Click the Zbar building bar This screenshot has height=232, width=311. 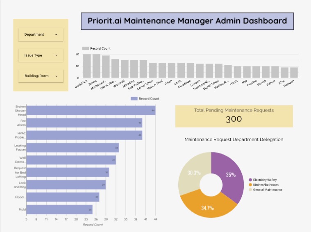tap(285, 73)
